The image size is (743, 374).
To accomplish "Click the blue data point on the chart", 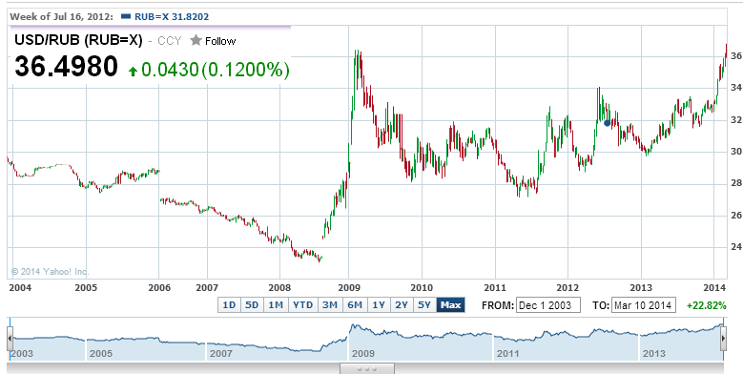I will point(607,123).
